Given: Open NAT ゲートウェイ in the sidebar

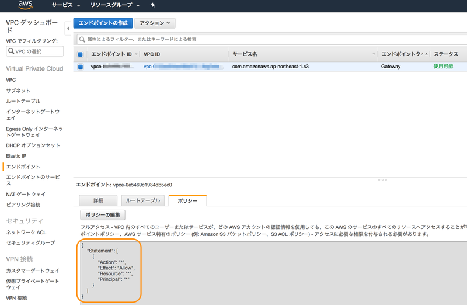Looking at the screenshot, I should (x=26, y=195).
